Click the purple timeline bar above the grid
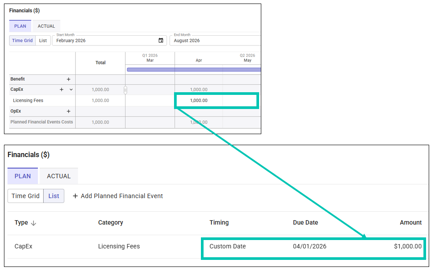The image size is (434, 274). coord(194,69)
